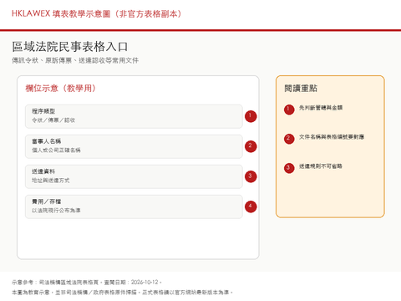Click the 費用/存檔 field box

[x=134, y=207]
